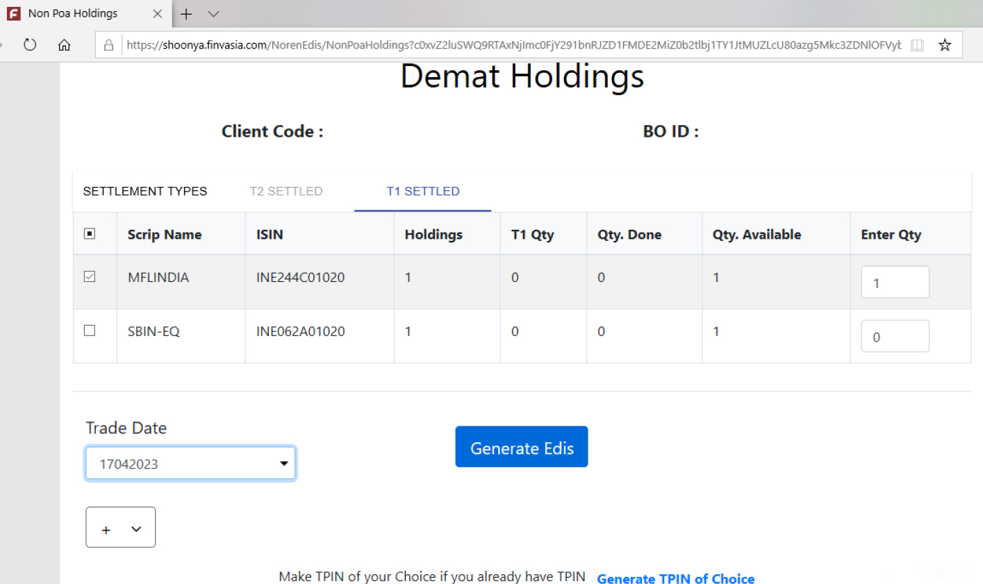Check the SBIN-EQ row checkbox
Viewport: 983px width, 584px height.
pos(90,331)
